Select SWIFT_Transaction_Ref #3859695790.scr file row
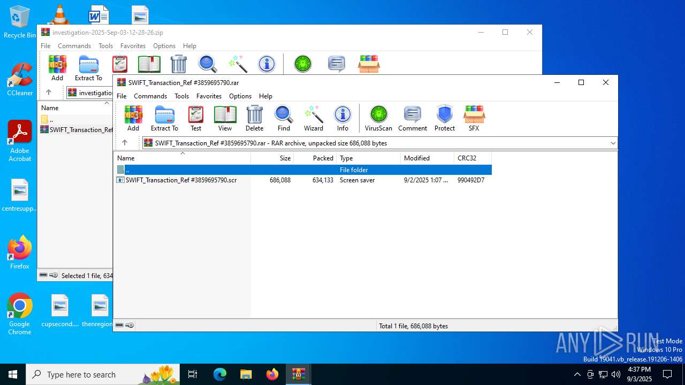This screenshot has width=685, height=385. 303,180
